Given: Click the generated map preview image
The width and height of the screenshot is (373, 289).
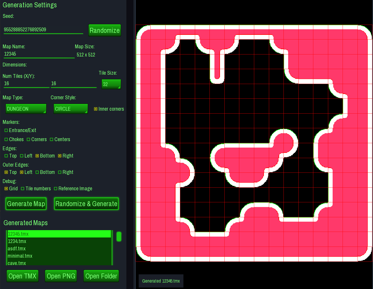Looking at the screenshot, I should click(254, 143).
